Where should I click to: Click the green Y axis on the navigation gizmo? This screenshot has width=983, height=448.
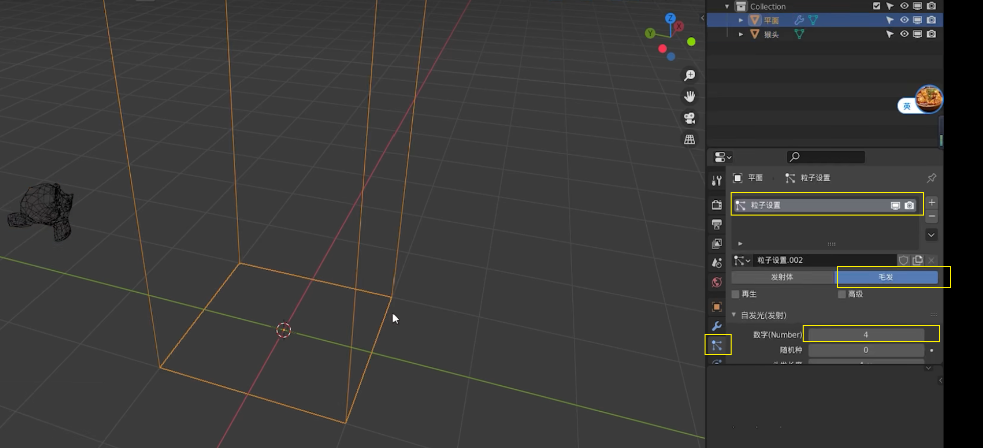coord(650,33)
